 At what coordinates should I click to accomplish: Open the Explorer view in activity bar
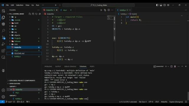[x=3, y=18]
